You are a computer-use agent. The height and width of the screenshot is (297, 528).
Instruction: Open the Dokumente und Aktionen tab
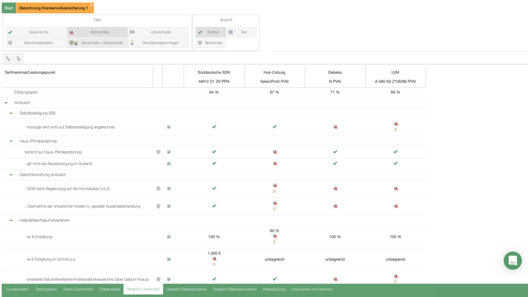311,289
